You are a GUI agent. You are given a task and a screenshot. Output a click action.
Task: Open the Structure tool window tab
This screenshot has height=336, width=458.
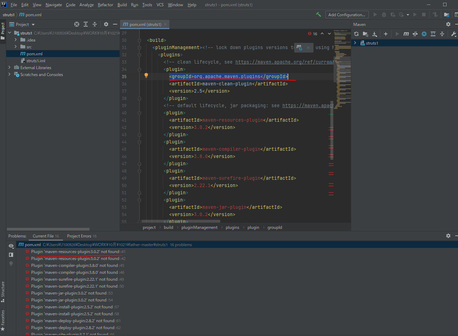[3, 291]
